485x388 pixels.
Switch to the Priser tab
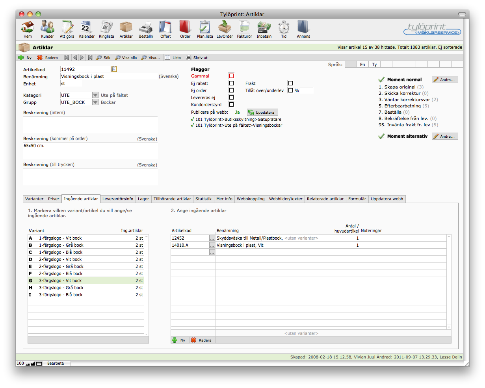(54, 199)
